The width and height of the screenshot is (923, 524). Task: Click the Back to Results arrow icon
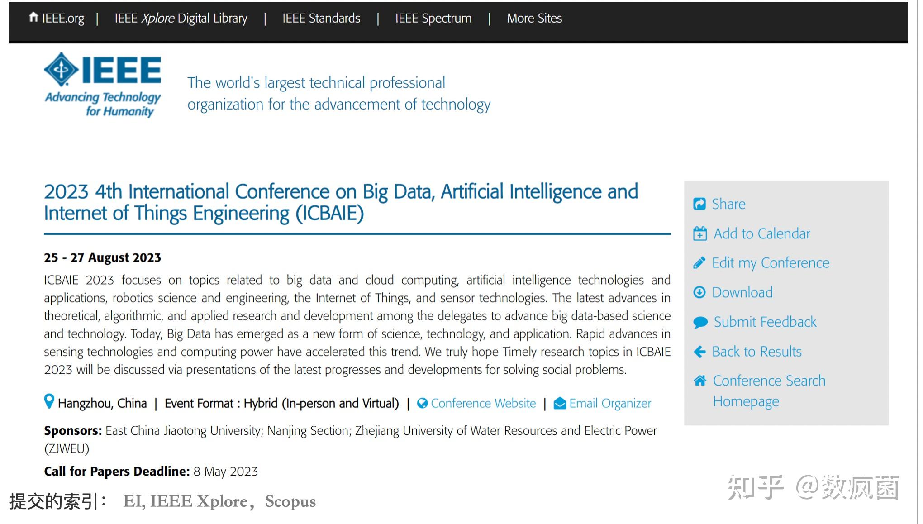point(699,352)
